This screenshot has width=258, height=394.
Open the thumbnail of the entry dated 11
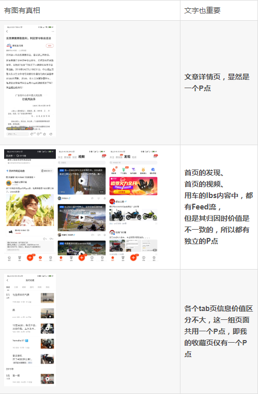tap(48, 298)
